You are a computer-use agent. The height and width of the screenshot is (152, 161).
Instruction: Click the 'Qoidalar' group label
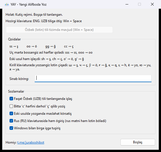14,39
